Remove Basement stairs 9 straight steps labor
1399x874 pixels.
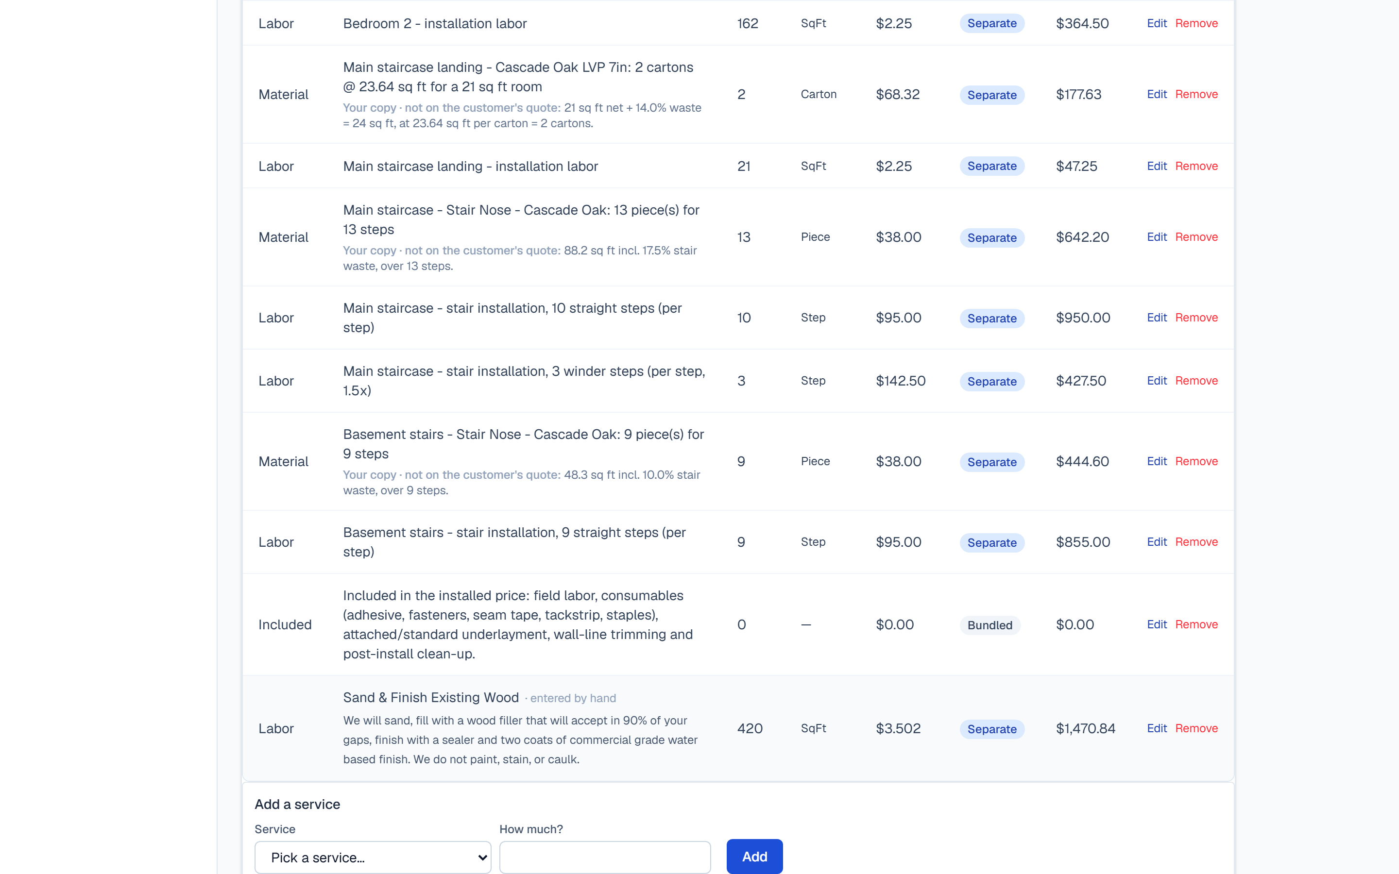click(1196, 542)
